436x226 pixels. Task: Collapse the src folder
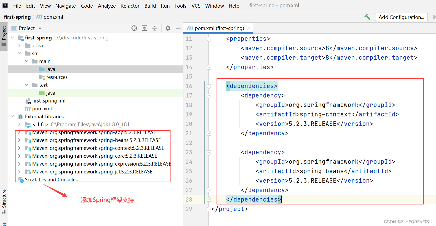(x=19, y=53)
